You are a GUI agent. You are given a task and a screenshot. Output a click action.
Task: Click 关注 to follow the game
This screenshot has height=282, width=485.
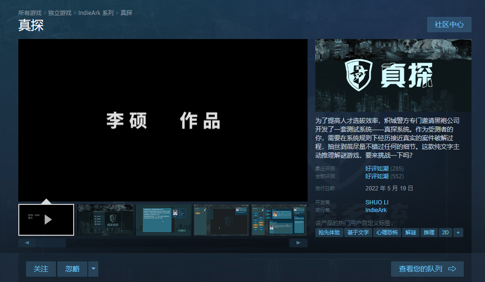(x=41, y=269)
